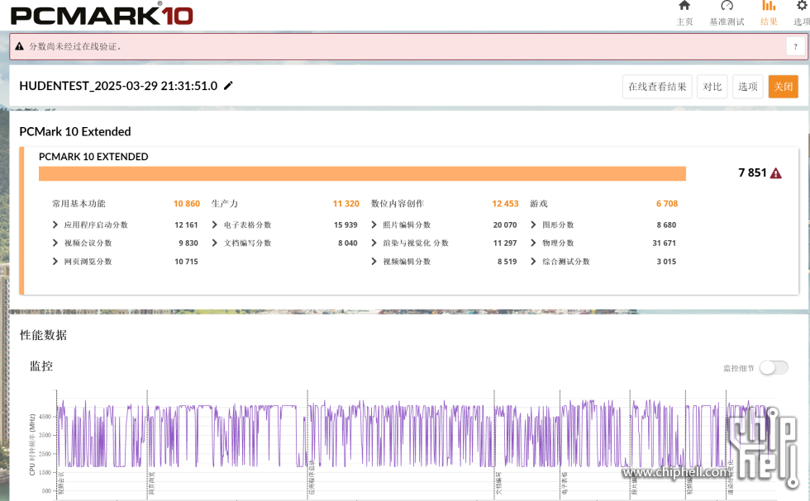The width and height of the screenshot is (810, 501).
Task: Click the PCMARK 10 EXTENDED card title
Action: coord(93,156)
